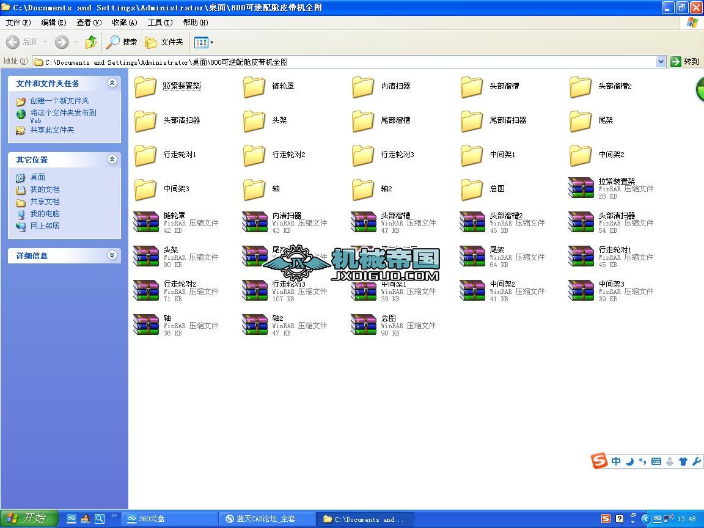
Task: Expand the address bar dropdown
Action: pyautogui.click(x=661, y=62)
